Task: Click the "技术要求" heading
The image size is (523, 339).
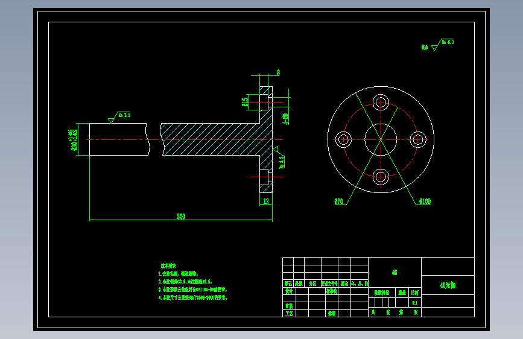Action: (x=168, y=266)
